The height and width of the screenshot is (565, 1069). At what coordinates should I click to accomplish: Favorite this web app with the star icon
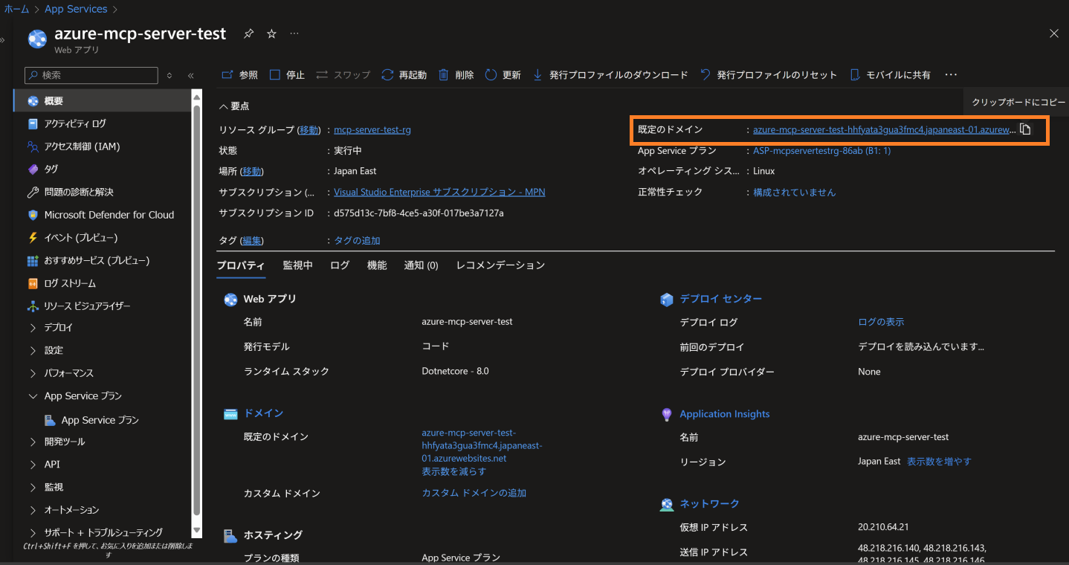tap(271, 33)
